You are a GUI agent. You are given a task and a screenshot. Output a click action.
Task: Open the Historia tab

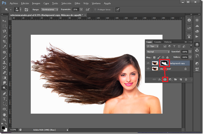point(168,42)
